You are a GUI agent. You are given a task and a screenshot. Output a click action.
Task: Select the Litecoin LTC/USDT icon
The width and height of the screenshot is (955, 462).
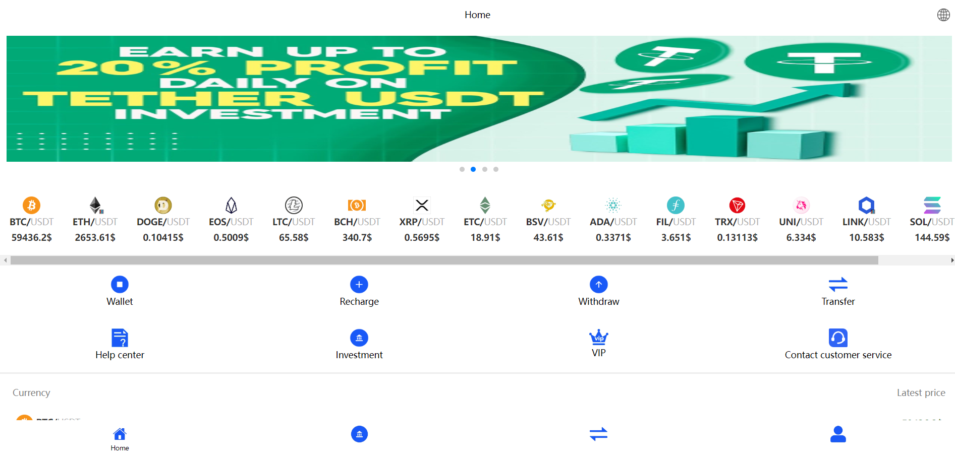point(294,205)
